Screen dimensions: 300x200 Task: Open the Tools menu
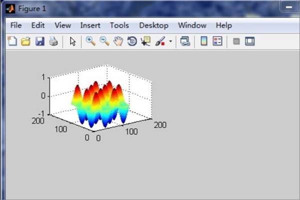tap(119, 25)
